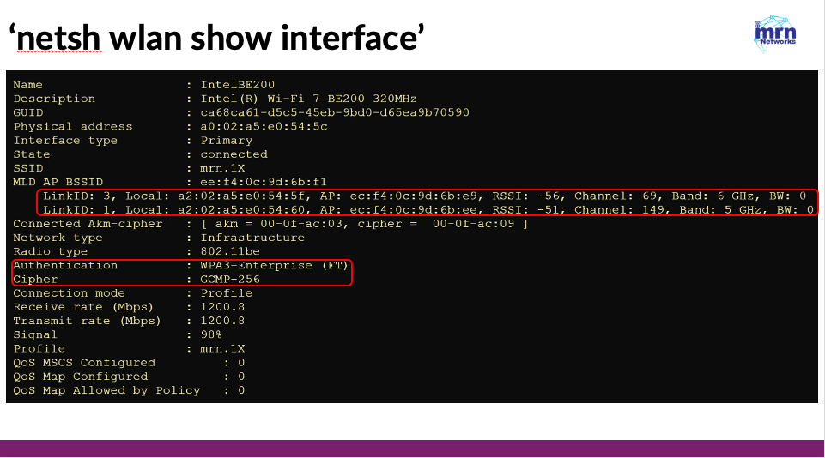The height and width of the screenshot is (458, 825).
Task: Click the Description Intel Wi-Fi 7 BE200 text
Action: [x=308, y=99]
